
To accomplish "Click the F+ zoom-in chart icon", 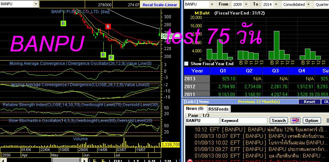I will [x=95, y=161].
